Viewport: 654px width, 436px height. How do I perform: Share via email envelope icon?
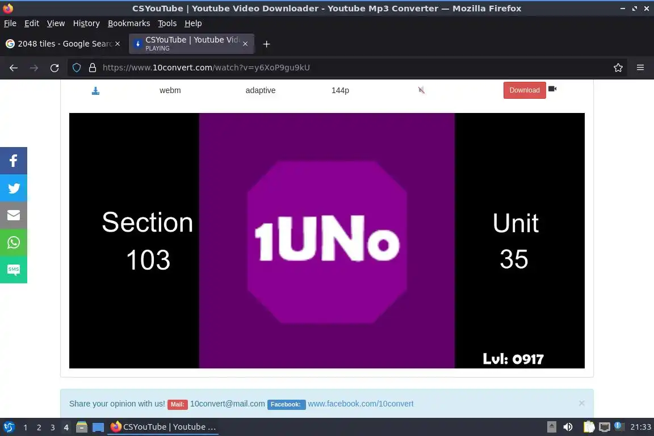(x=14, y=215)
